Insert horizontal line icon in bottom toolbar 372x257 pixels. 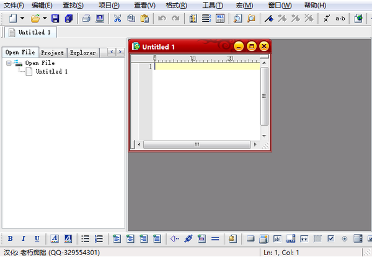215,238
